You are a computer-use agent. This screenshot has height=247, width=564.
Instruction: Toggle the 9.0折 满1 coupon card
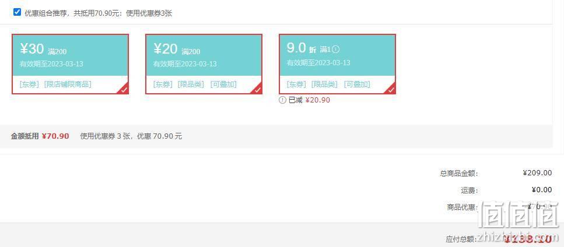pyautogui.click(x=337, y=64)
